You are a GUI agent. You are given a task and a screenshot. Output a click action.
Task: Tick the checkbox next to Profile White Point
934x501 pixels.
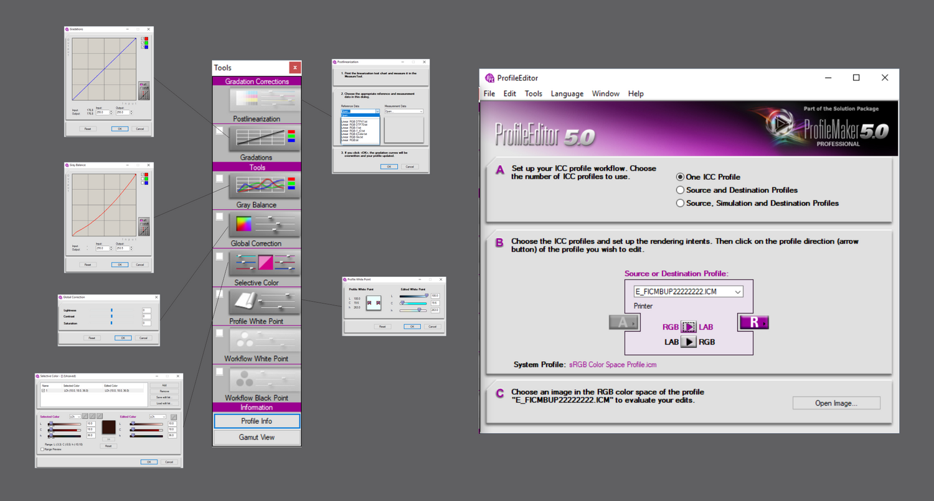tap(220, 294)
